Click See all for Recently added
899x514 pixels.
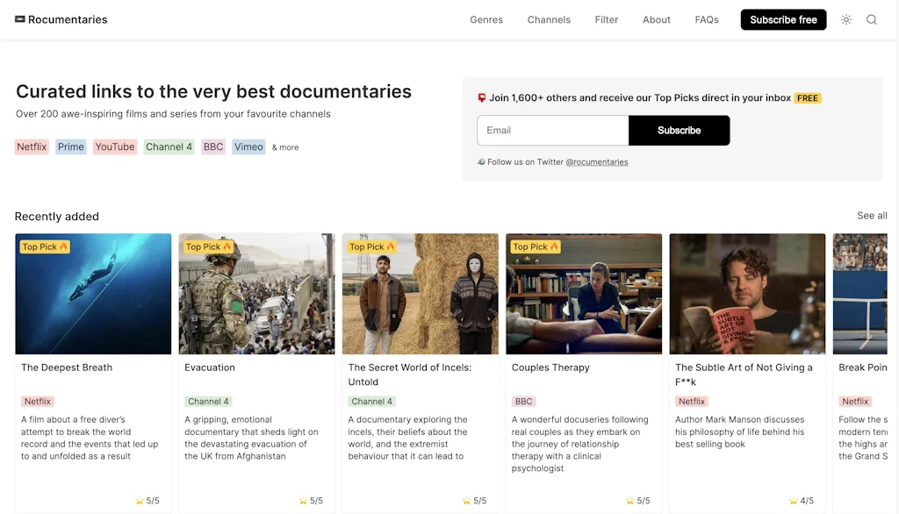871,216
